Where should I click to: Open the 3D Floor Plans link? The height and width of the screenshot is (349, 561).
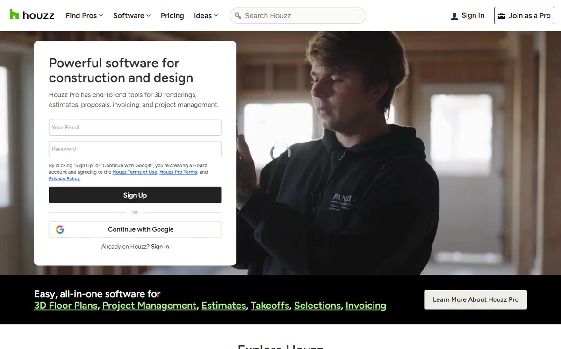66,306
